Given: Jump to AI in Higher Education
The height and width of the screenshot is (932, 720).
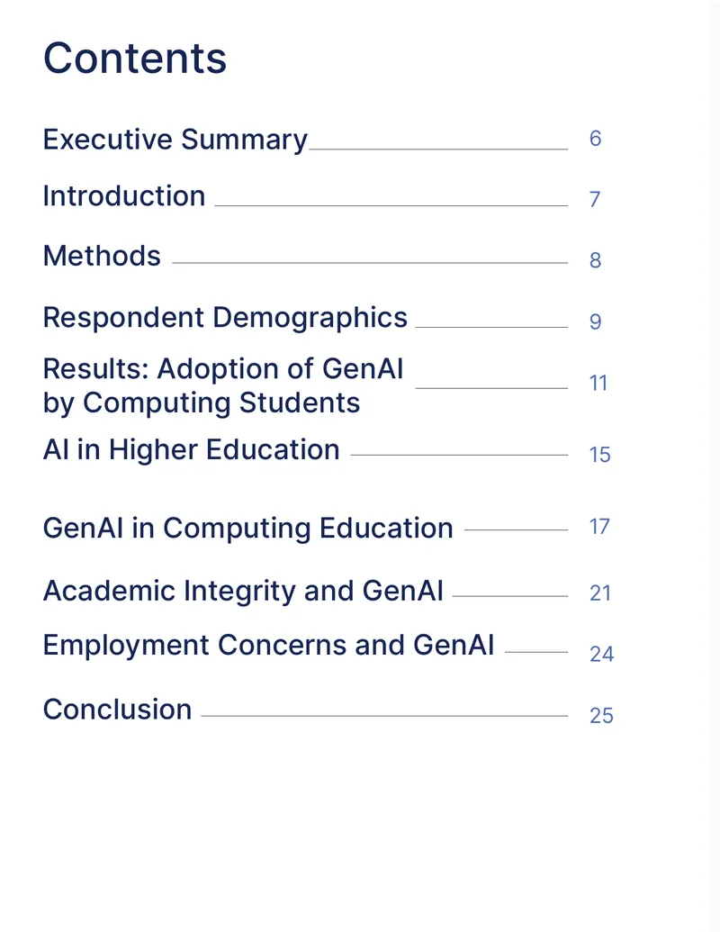Looking at the screenshot, I should (x=192, y=450).
